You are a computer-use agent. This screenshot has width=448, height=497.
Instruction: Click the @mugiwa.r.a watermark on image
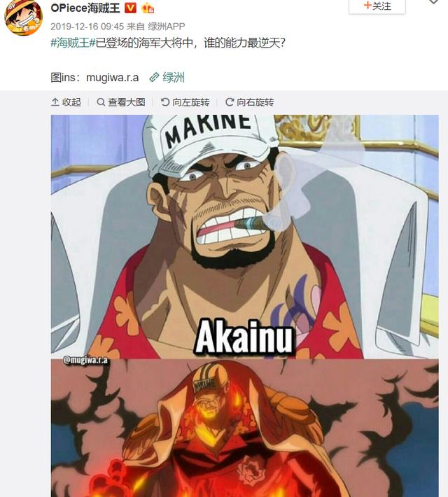[85, 360]
